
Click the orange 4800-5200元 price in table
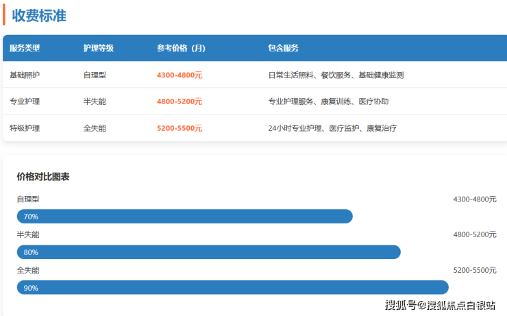click(x=179, y=101)
